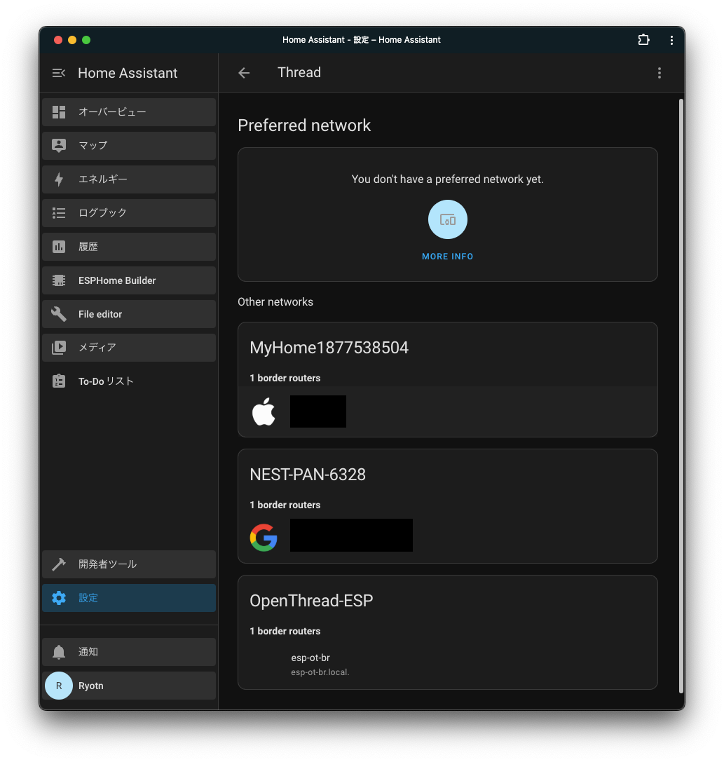724x762 pixels.
Task: Open the ログブック sidebar item
Action: [129, 213]
